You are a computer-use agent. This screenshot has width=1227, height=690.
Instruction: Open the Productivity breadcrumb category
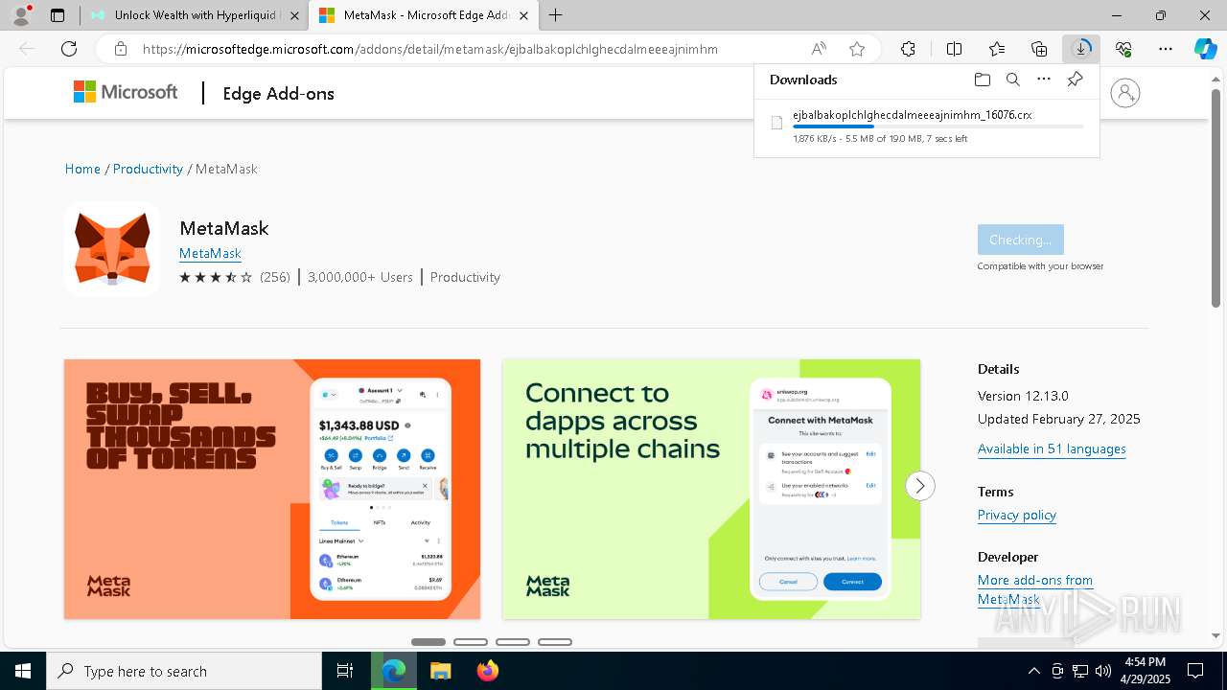(148, 169)
